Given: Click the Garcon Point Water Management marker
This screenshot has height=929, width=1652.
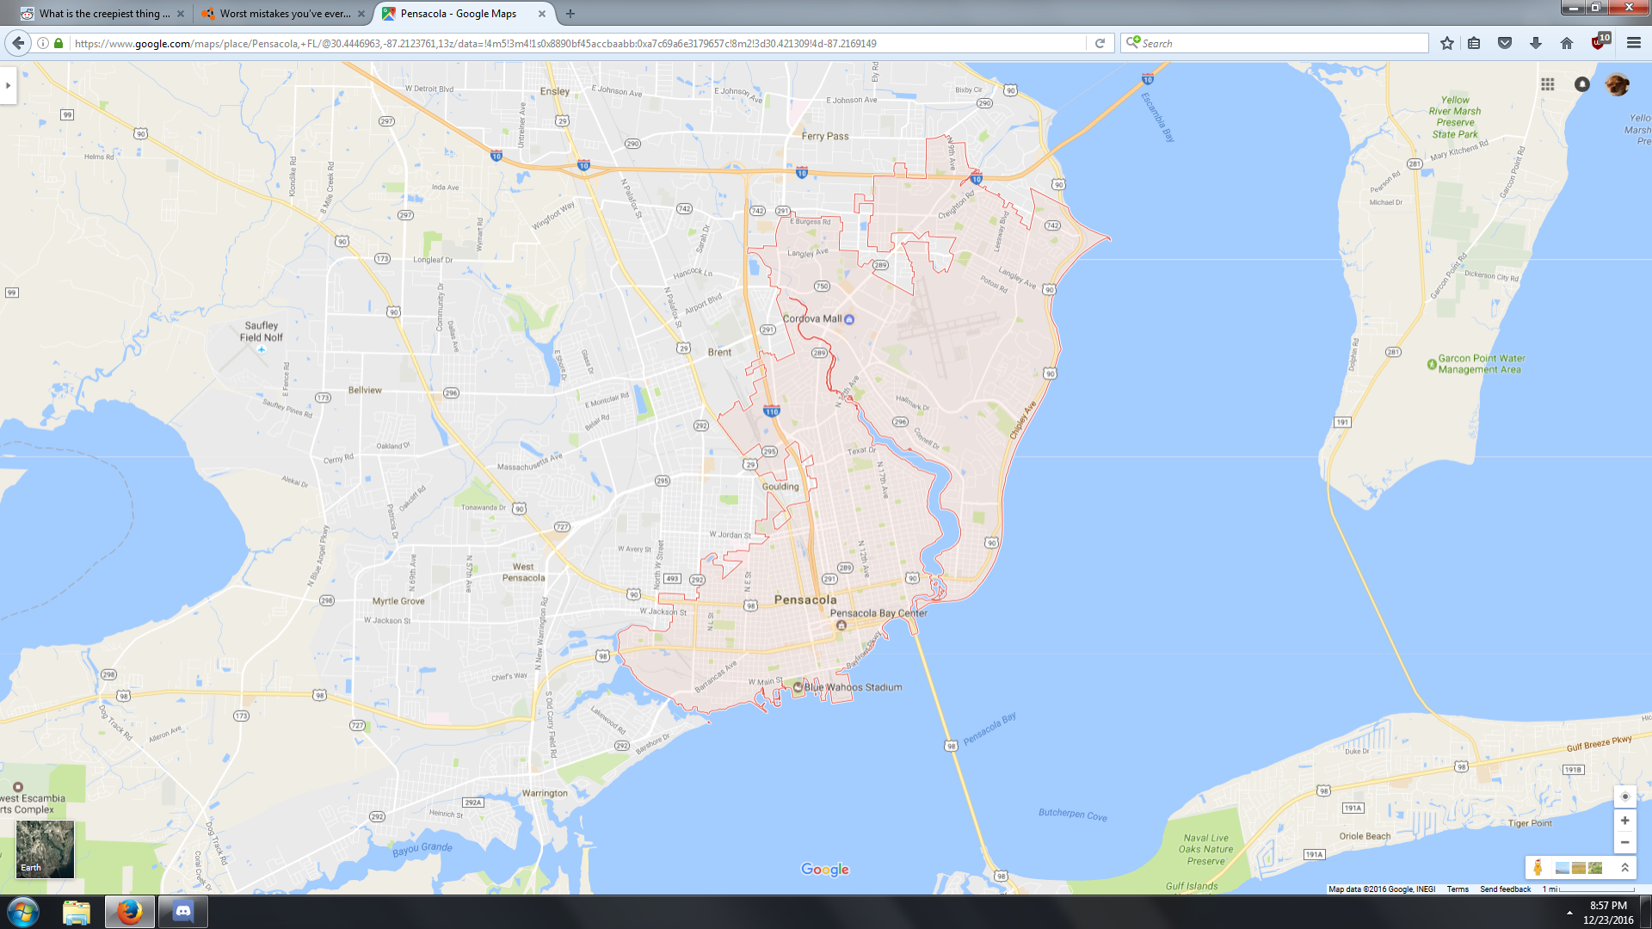Looking at the screenshot, I should [1432, 365].
